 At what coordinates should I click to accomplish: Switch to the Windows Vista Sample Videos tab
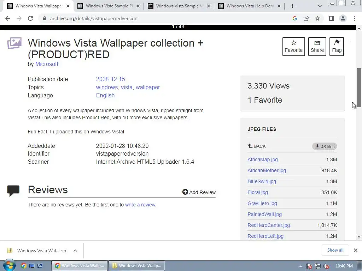pos(179,6)
